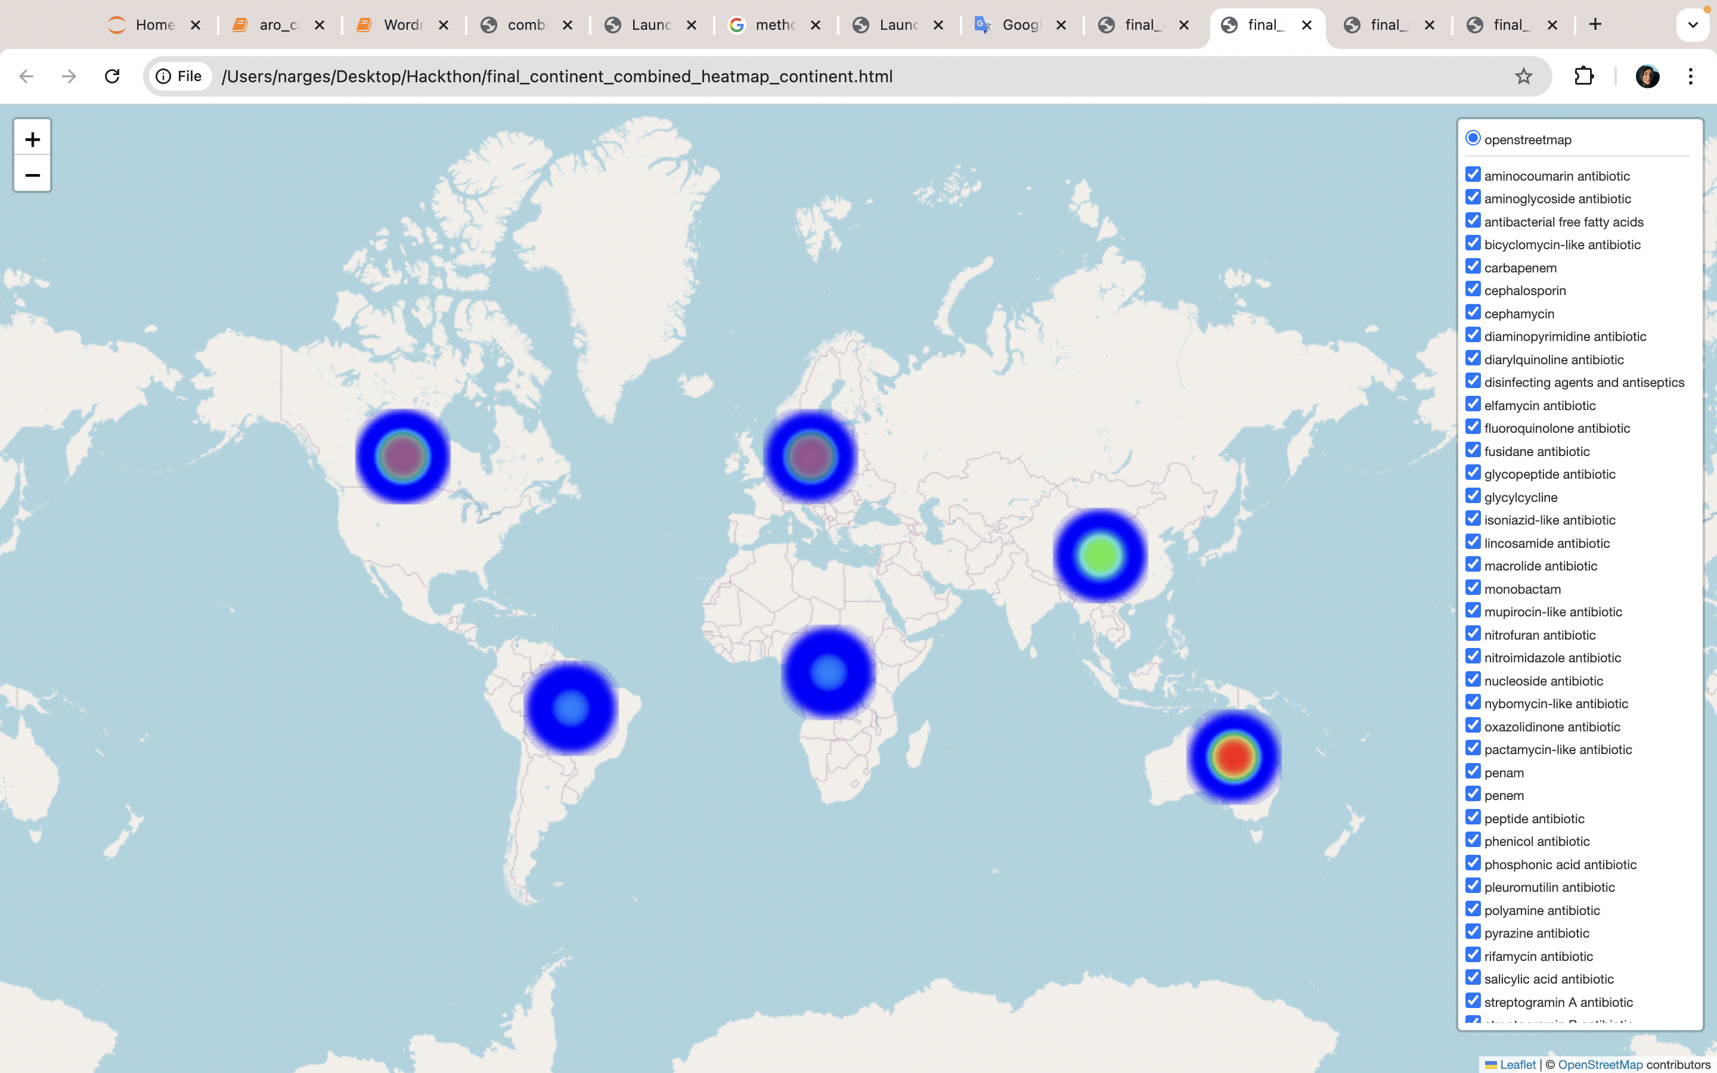Click the red heatmap spot over Australia
This screenshot has height=1073, width=1717.
tap(1234, 756)
